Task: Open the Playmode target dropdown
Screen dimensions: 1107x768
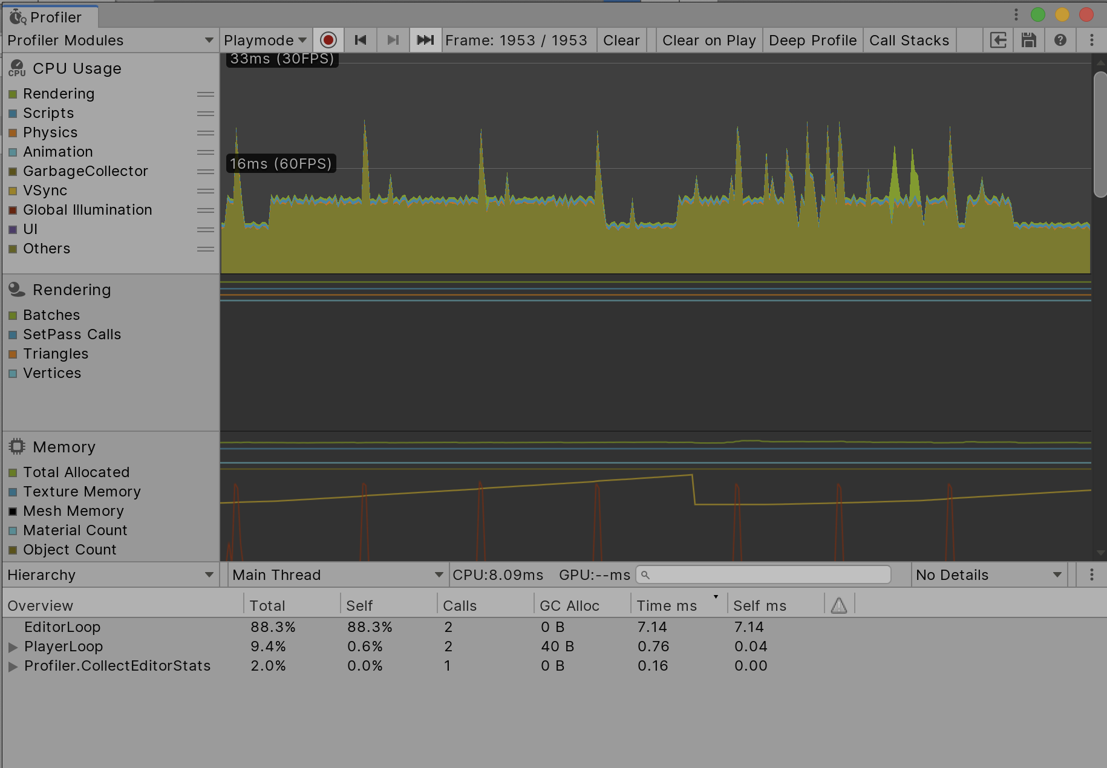Action: (x=264, y=40)
